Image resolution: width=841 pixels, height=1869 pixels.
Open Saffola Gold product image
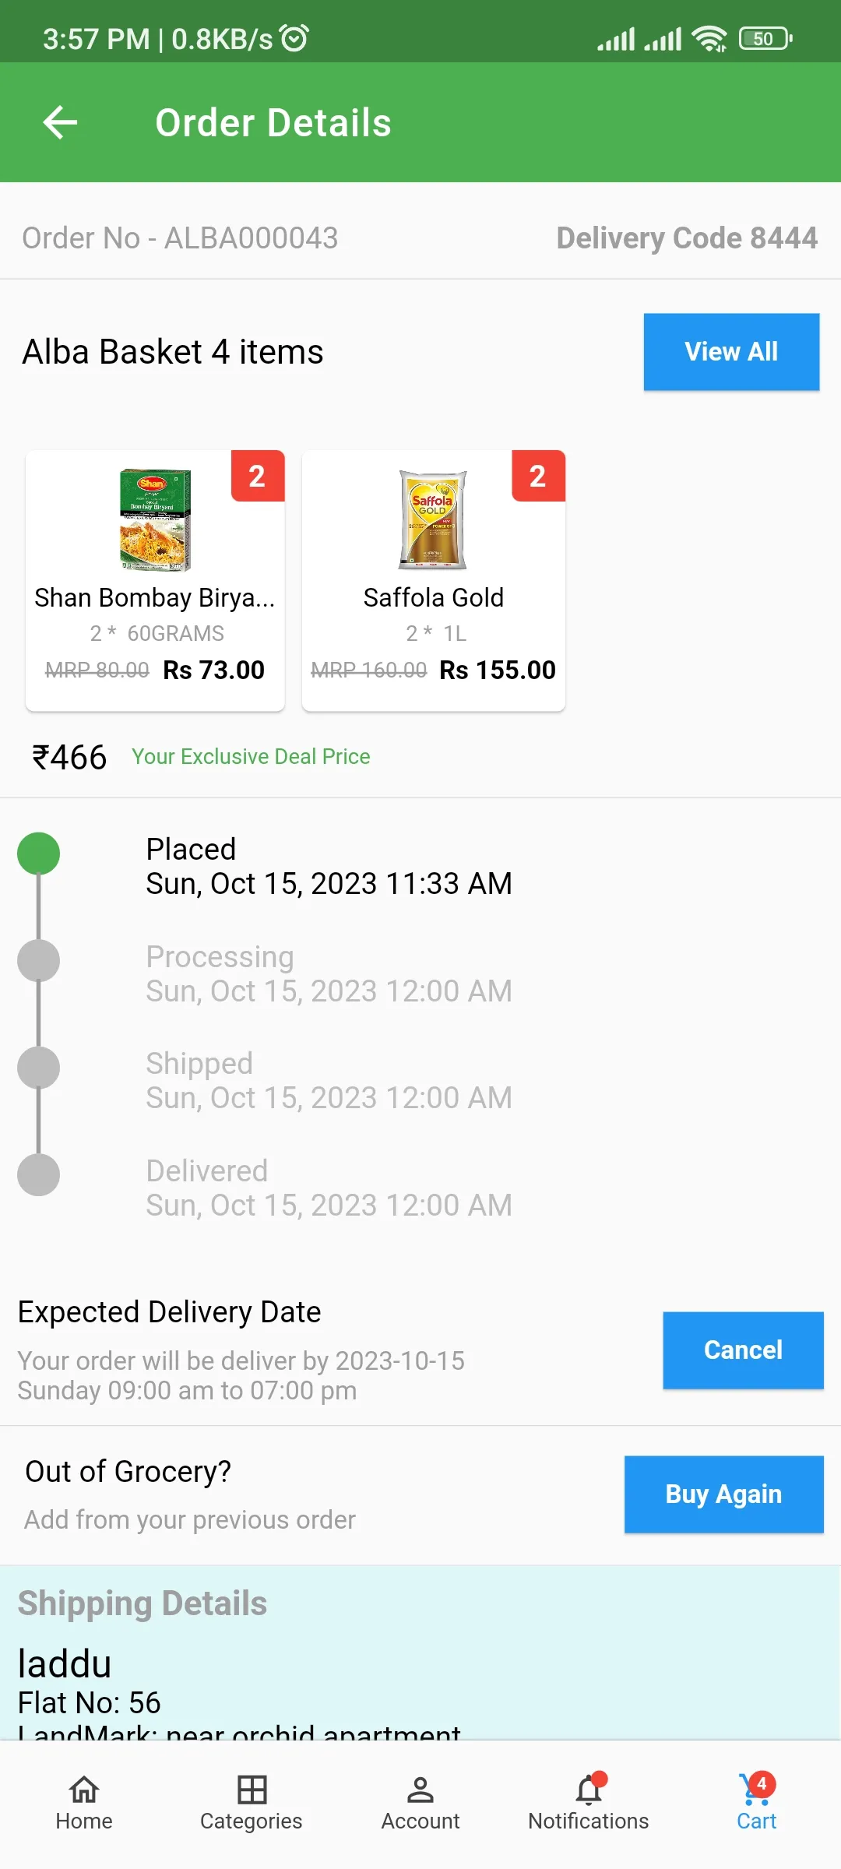433,519
